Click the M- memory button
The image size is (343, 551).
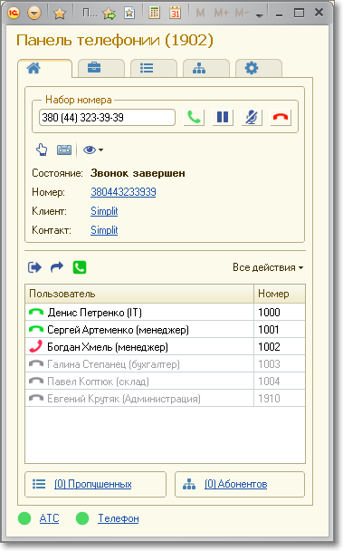coord(242,14)
